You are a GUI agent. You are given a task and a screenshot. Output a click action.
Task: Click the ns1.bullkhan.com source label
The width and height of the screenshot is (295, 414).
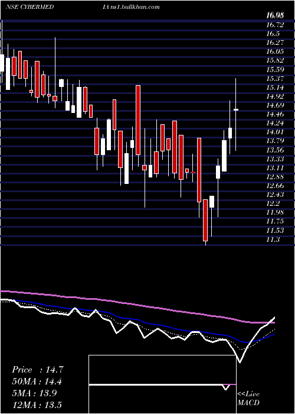135,7
